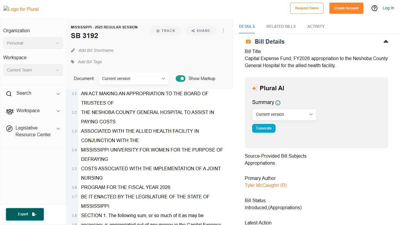
Task: Open Tyler McCaughn author link
Action: [x=266, y=185]
